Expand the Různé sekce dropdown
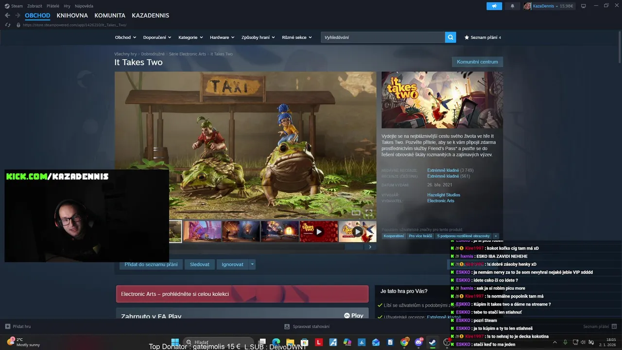 (x=297, y=37)
